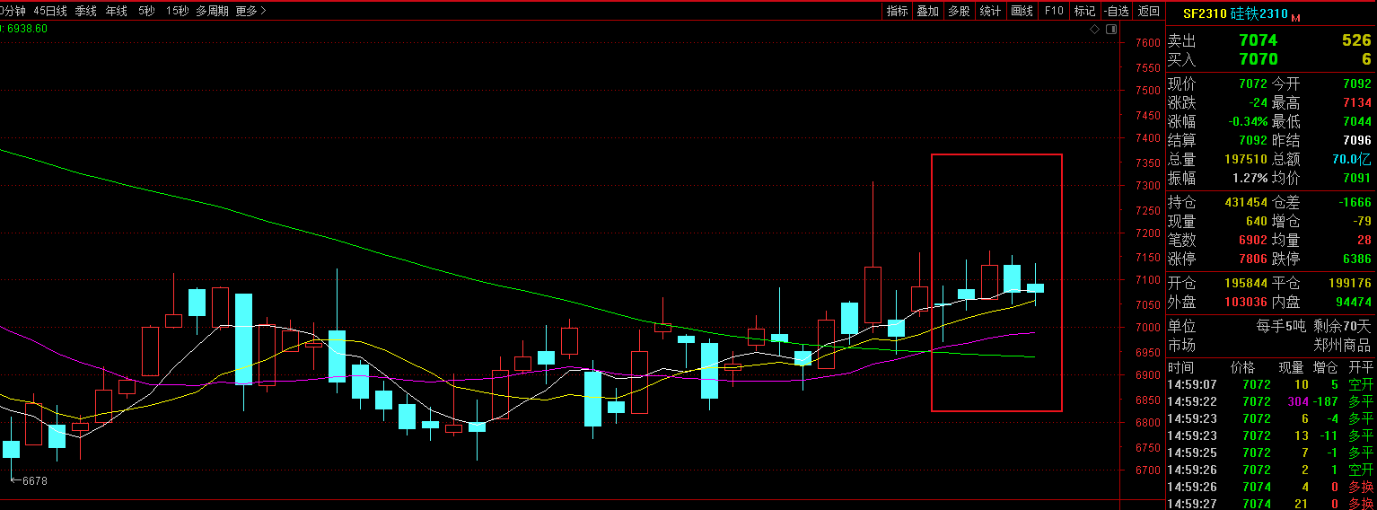Remove from watchlist via -自选
The width and height of the screenshot is (1377, 510).
(1116, 11)
